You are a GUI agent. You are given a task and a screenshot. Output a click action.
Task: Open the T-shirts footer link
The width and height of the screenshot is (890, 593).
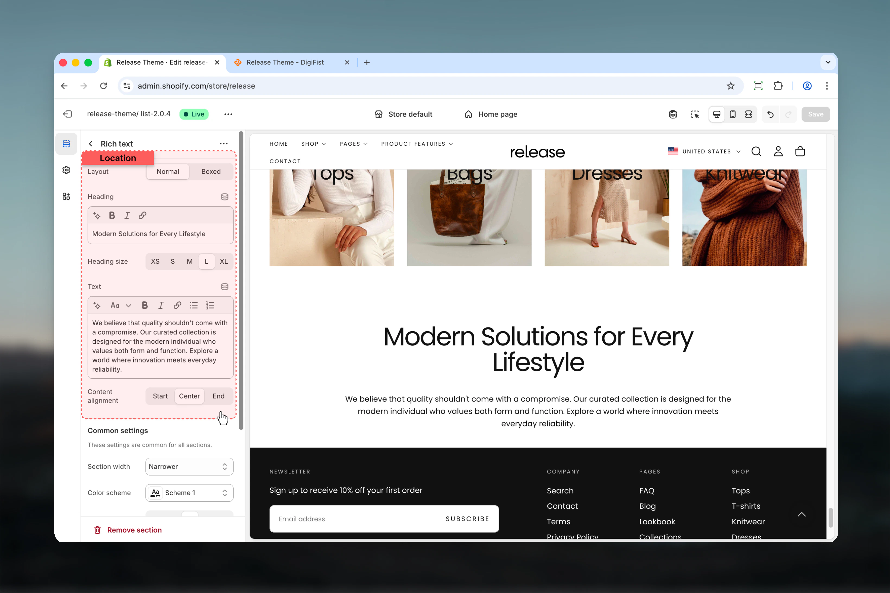[x=746, y=506]
